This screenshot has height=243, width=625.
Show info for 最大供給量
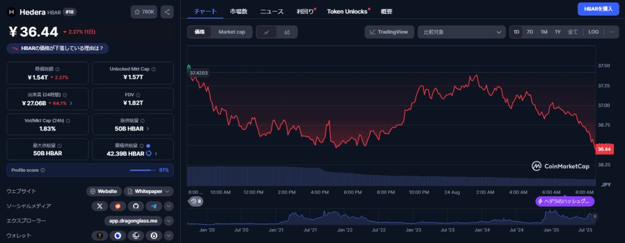tap(59, 146)
